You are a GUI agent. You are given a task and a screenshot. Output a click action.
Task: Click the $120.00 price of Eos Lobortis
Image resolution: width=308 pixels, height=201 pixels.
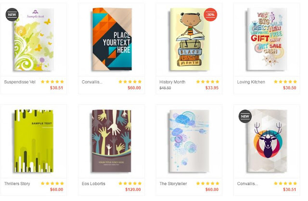tap(133, 189)
